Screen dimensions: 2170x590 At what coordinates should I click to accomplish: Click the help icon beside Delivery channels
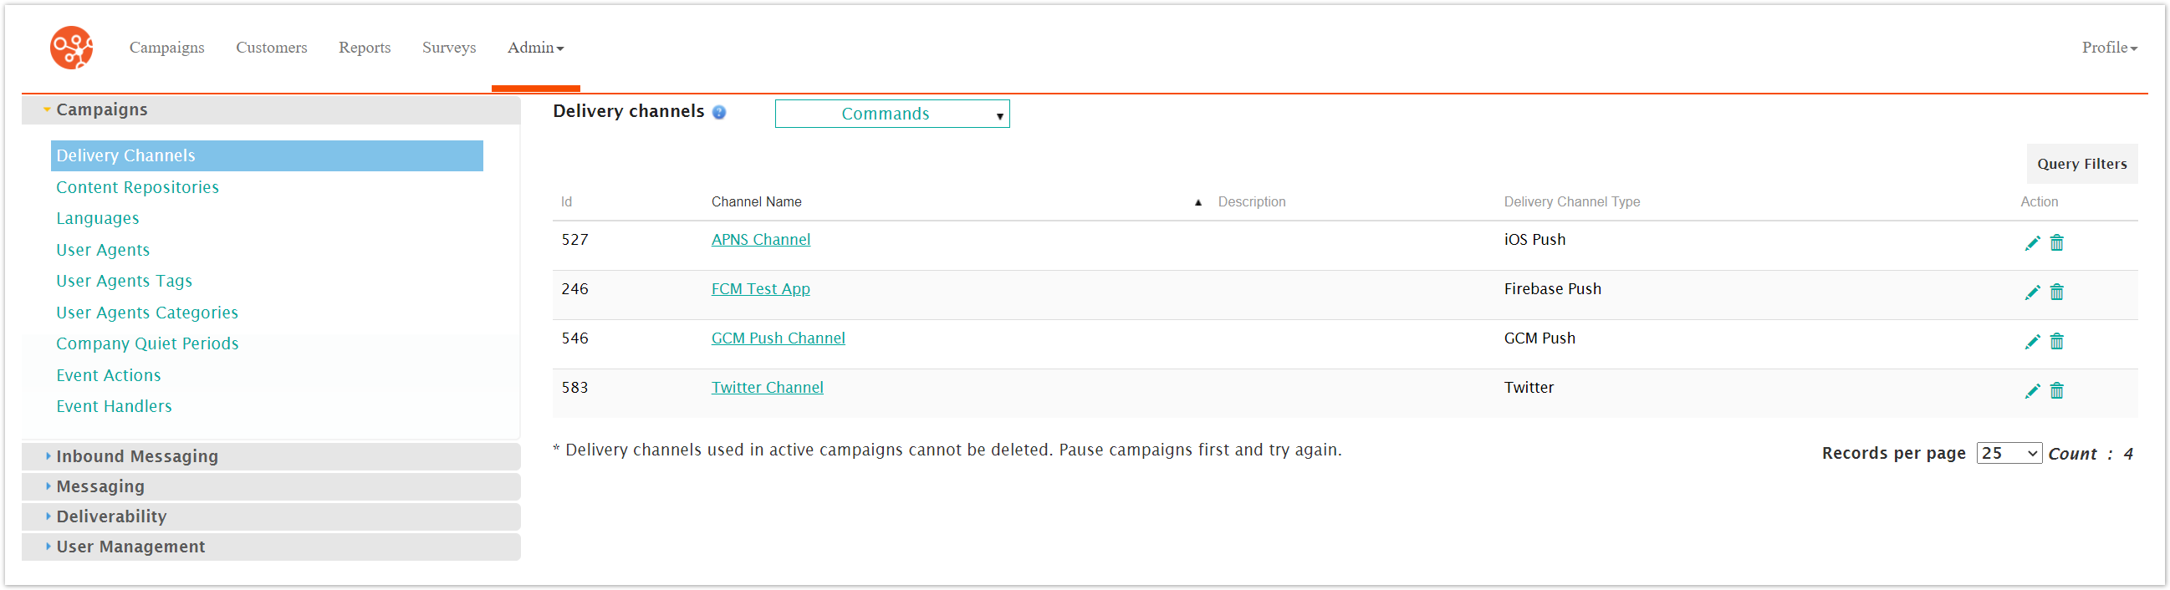point(718,112)
